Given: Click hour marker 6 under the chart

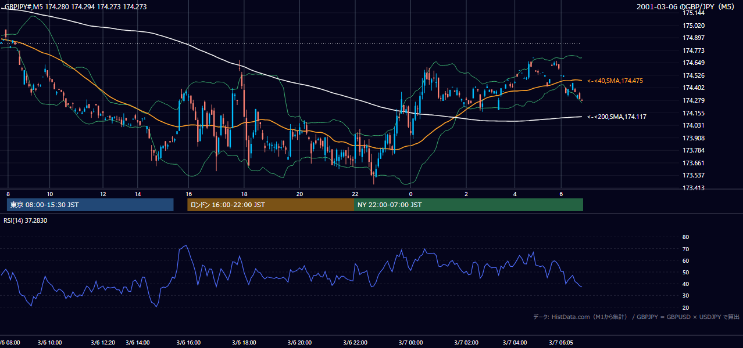Looking at the screenshot, I should pos(561,193).
